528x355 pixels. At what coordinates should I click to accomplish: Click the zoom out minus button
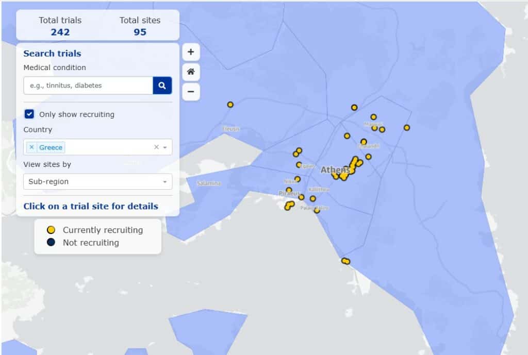(191, 92)
